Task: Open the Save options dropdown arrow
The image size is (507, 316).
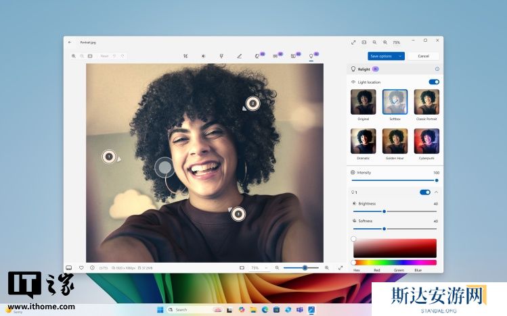Action: 400,56
